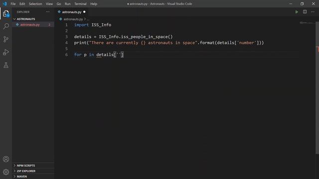Open the Accounts icon
Viewport: 319px width, 179px height.
coord(6,159)
